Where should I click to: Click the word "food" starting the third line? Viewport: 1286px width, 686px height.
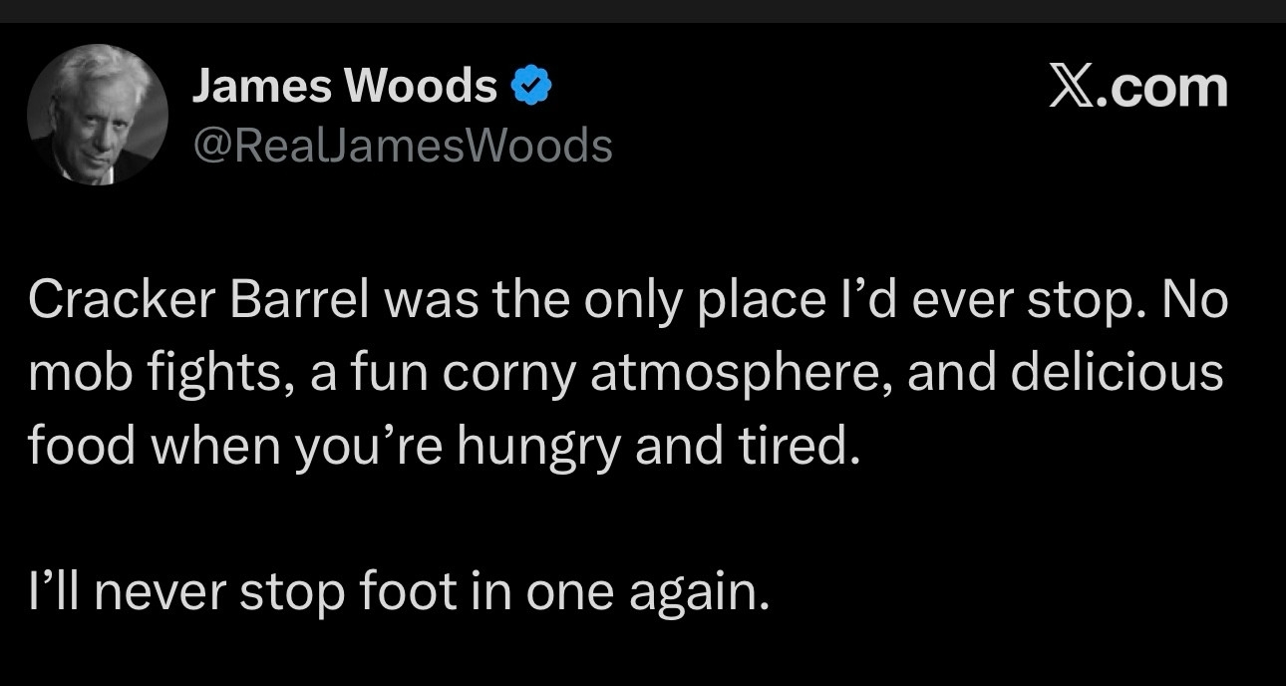coord(81,446)
